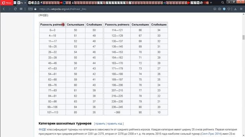245x137 pixels.
Task: Click the '122—129' table cell
Action: click(x=117, y=35)
